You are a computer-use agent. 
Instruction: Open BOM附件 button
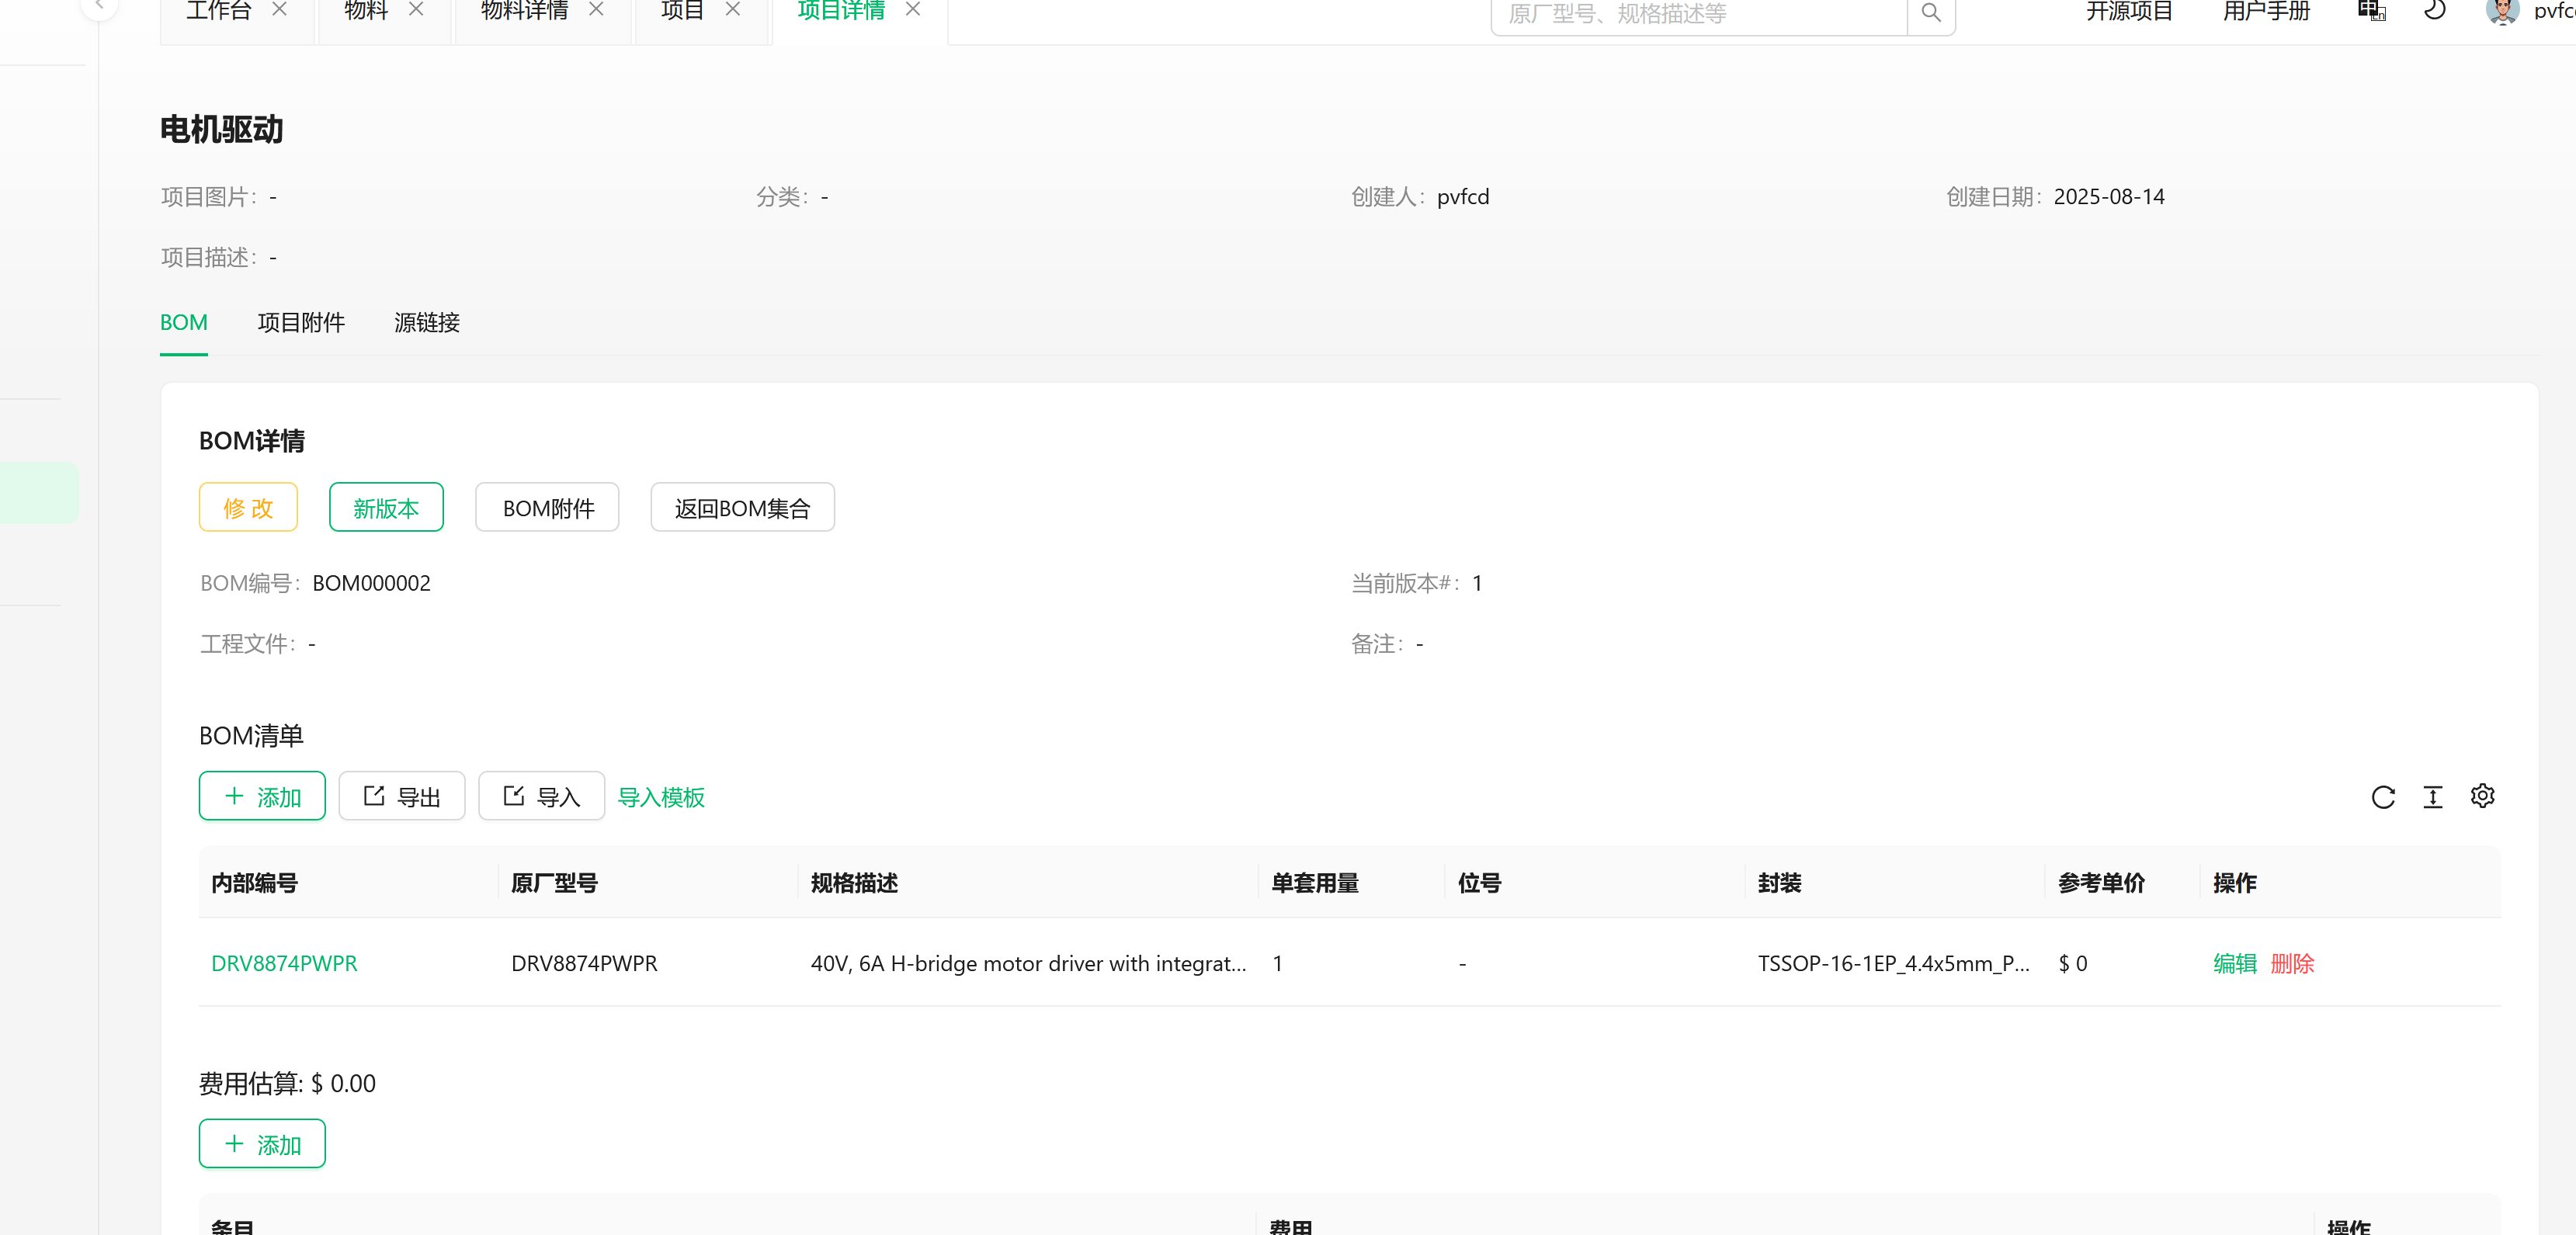coord(547,508)
